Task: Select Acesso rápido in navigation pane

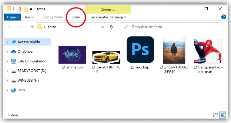Action: point(29,42)
